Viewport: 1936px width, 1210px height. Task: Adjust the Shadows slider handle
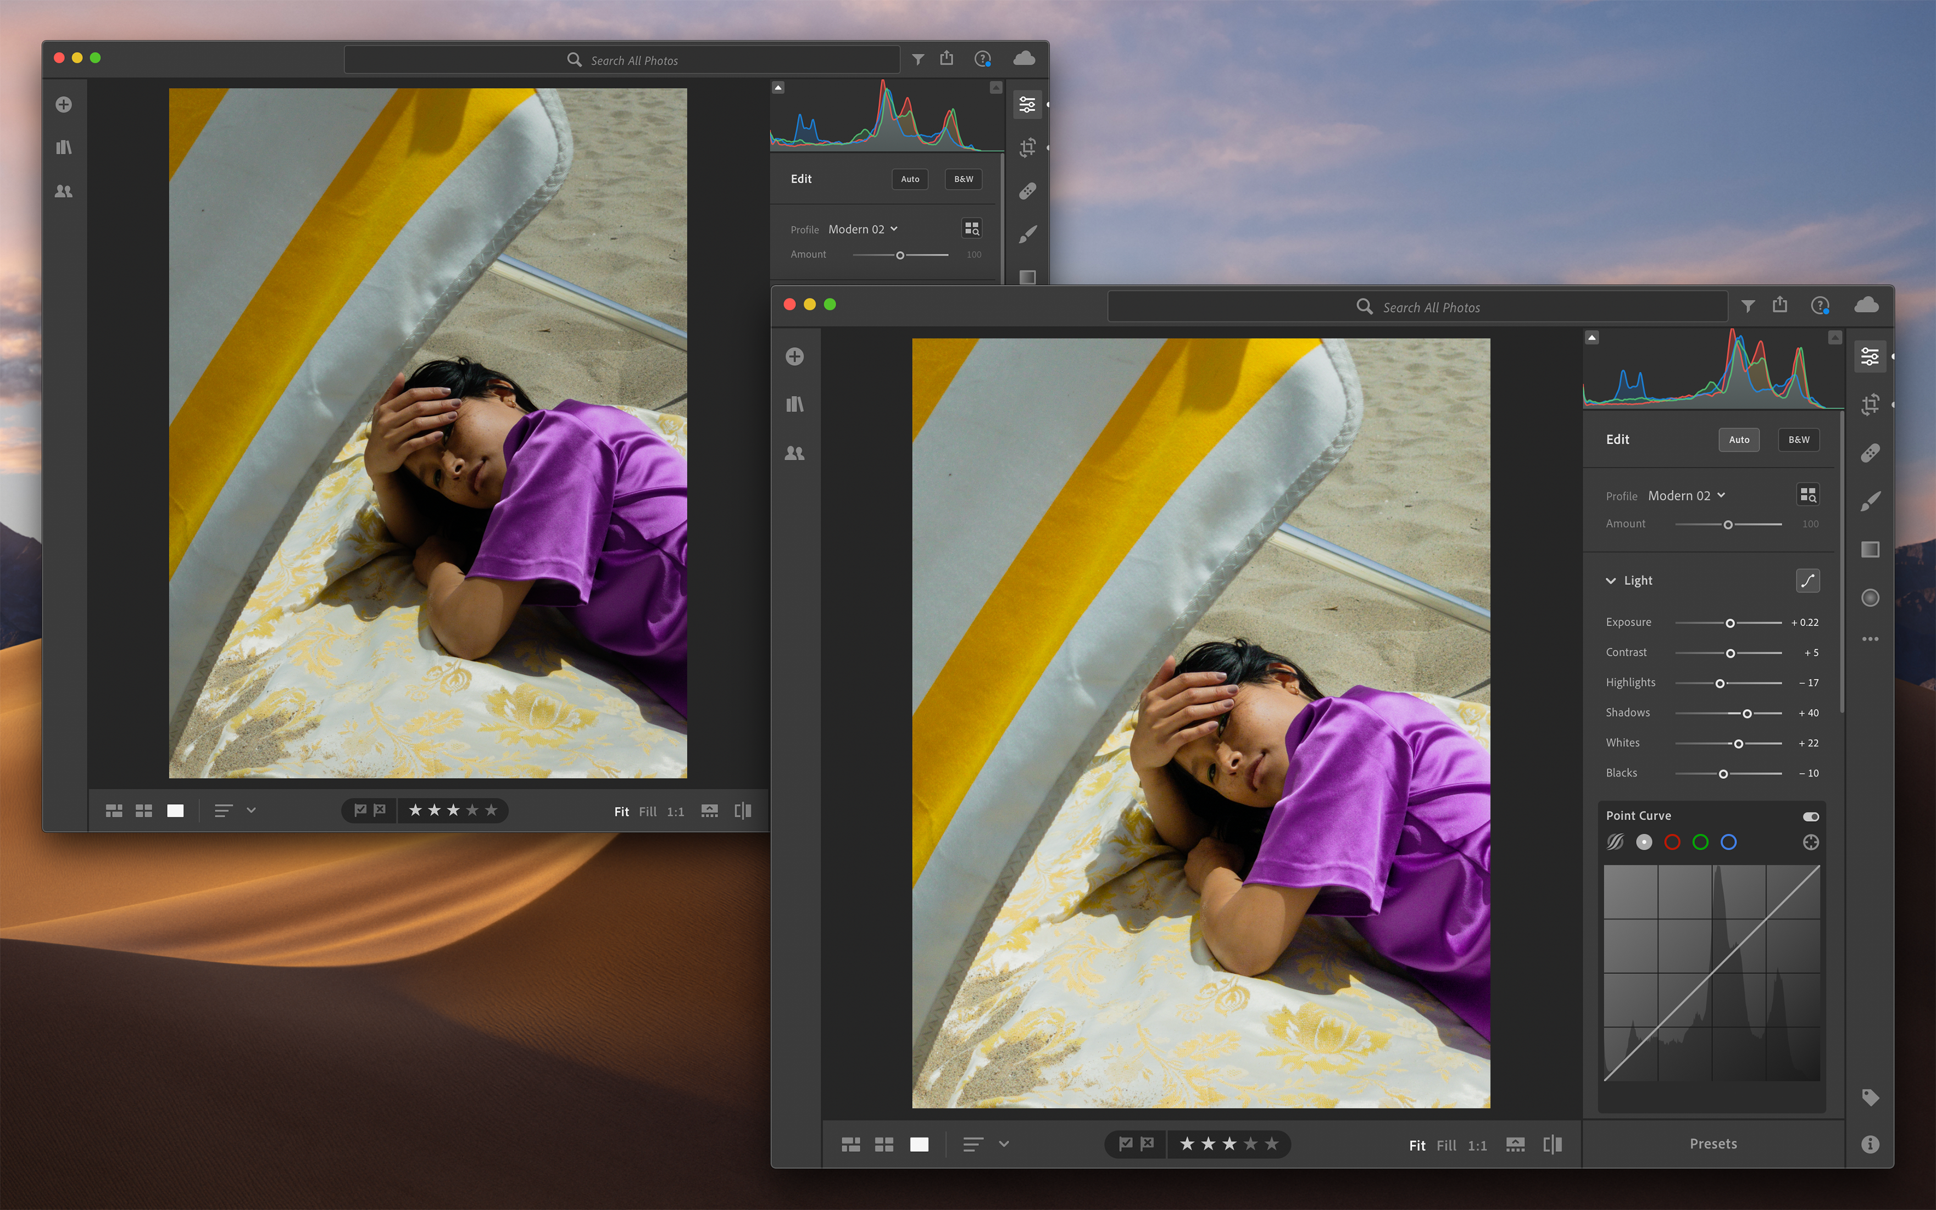pos(1747,713)
